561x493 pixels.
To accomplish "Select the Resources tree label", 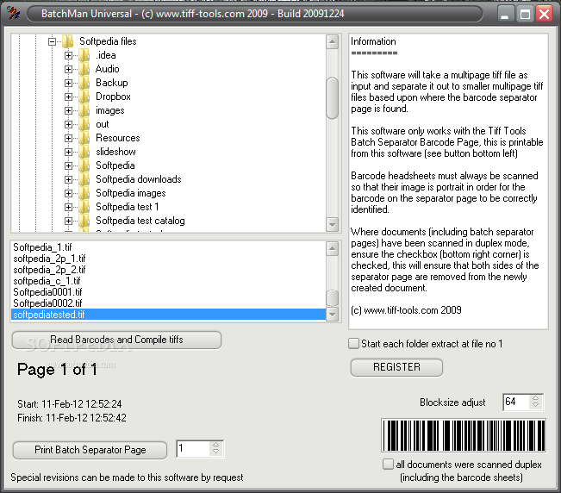I will 118,138.
